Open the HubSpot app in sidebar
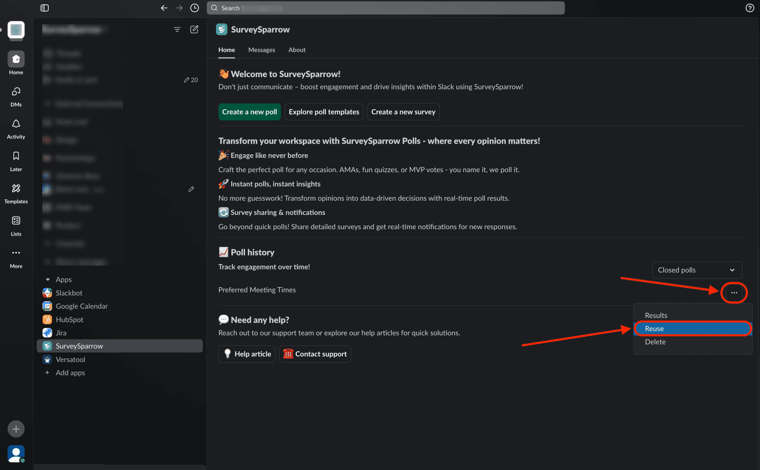760x470 pixels. pyautogui.click(x=69, y=319)
